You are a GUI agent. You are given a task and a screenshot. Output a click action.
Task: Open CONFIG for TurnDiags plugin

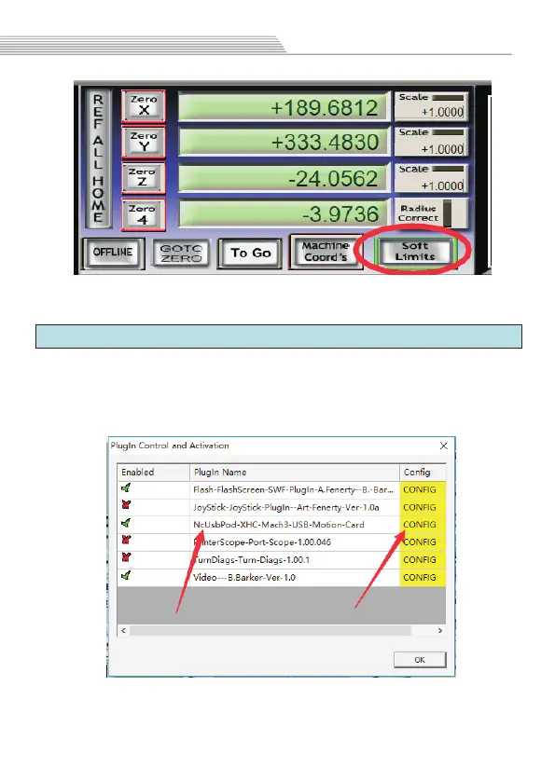[x=423, y=559]
